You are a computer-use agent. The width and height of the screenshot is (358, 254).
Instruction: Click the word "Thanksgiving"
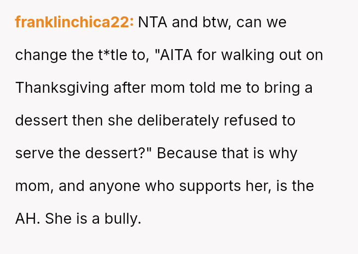coord(62,88)
